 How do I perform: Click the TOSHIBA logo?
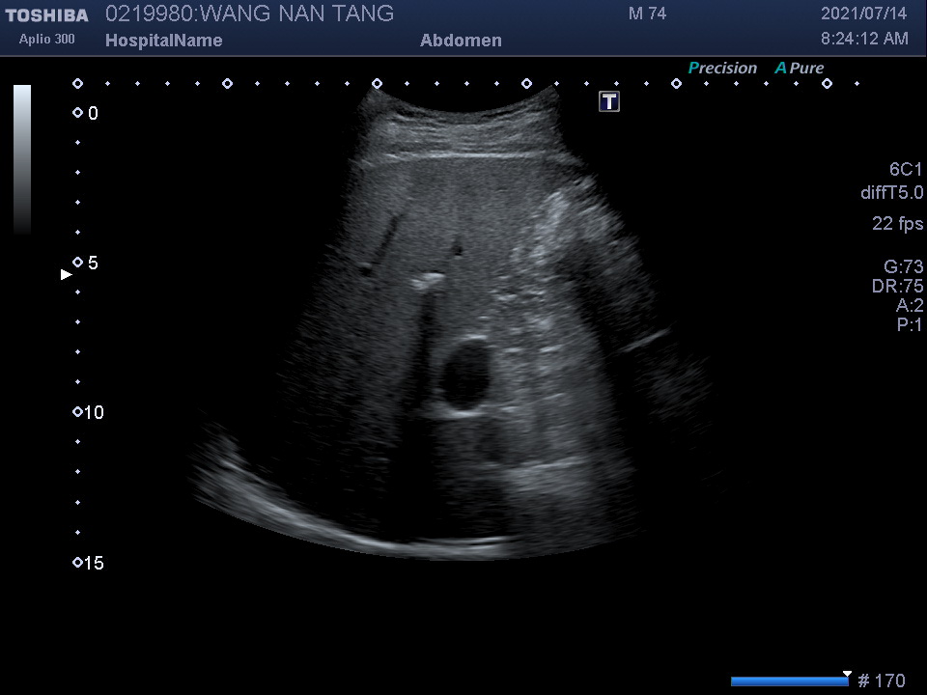tap(46, 15)
